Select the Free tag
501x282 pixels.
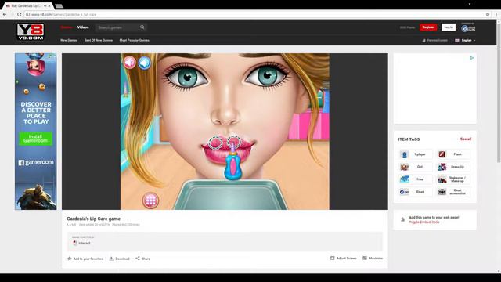[416, 179]
